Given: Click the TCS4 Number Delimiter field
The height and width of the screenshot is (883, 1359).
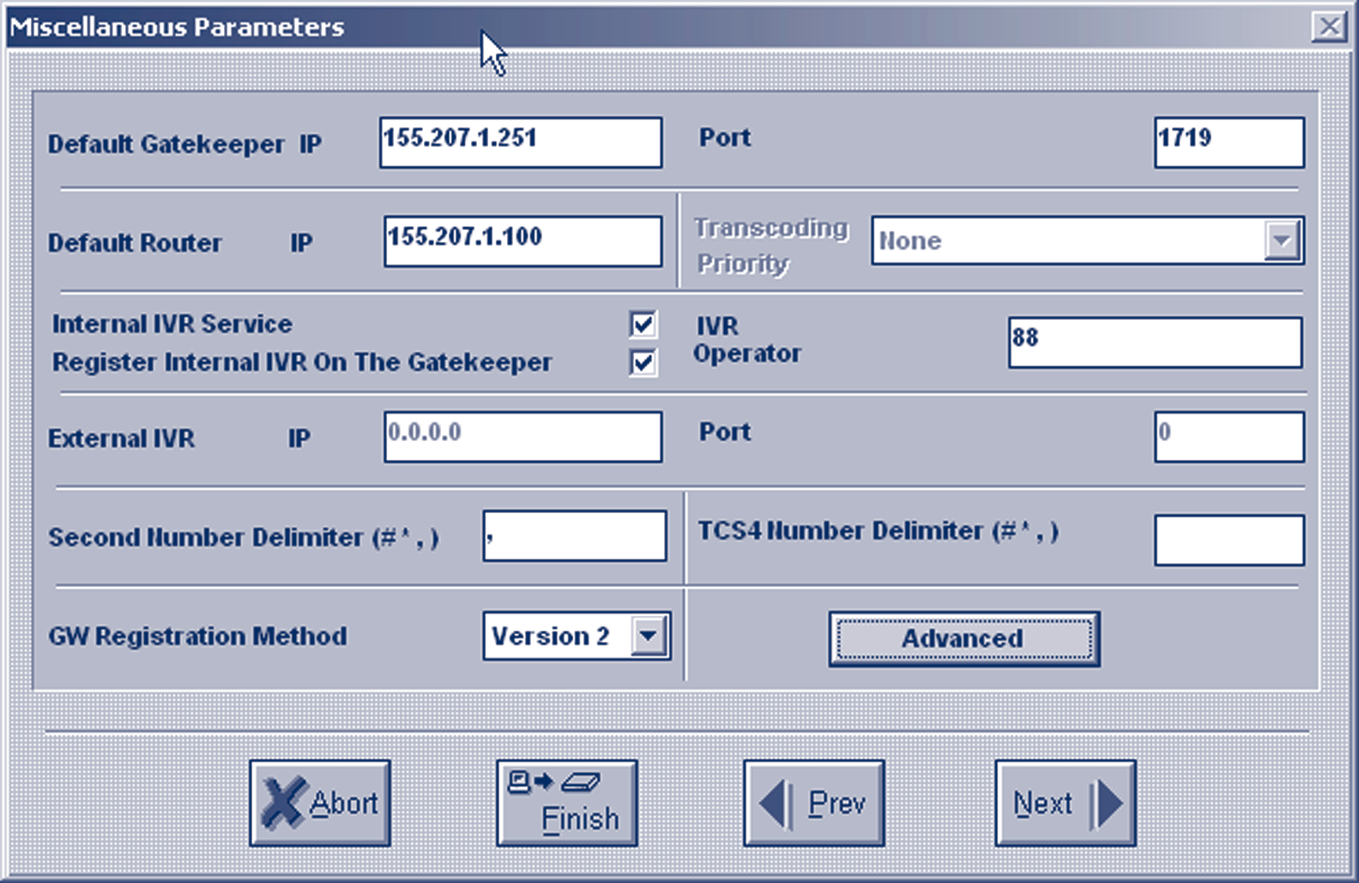Looking at the screenshot, I should [1228, 540].
